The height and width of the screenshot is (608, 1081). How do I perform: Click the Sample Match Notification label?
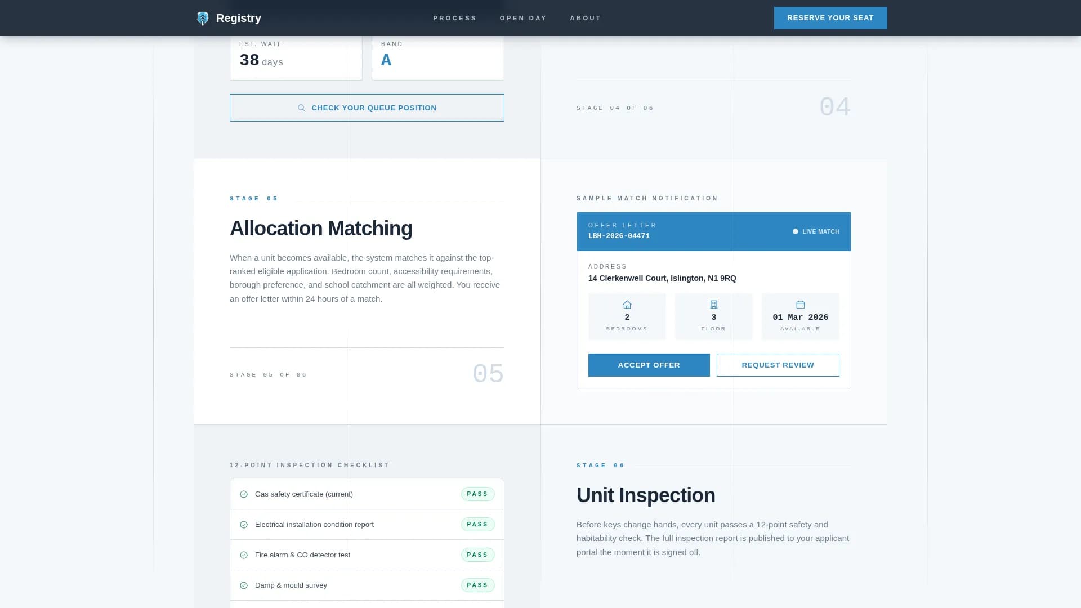[647, 198]
